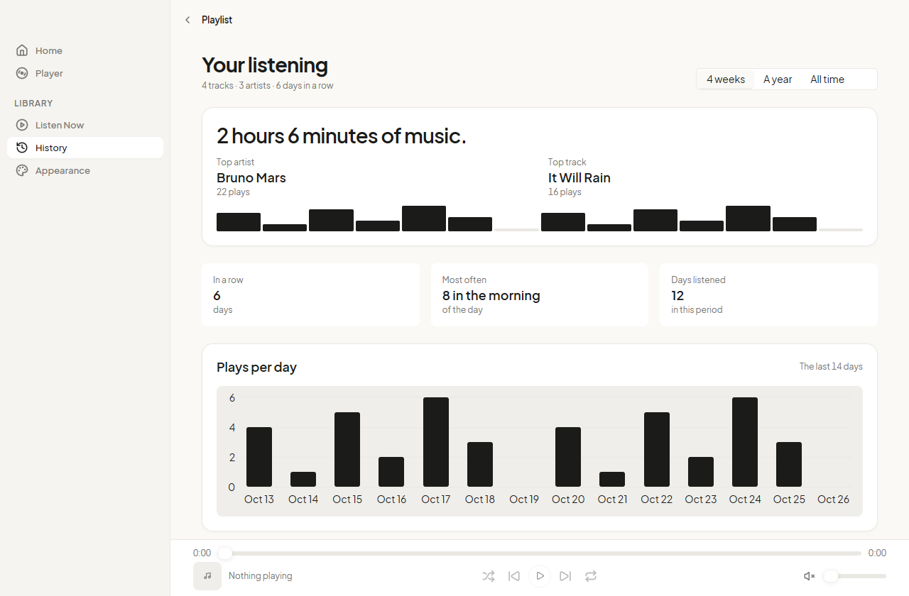This screenshot has width=909, height=596.
Task: Click the Oct 15 bar in the chart
Action: pyautogui.click(x=347, y=449)
